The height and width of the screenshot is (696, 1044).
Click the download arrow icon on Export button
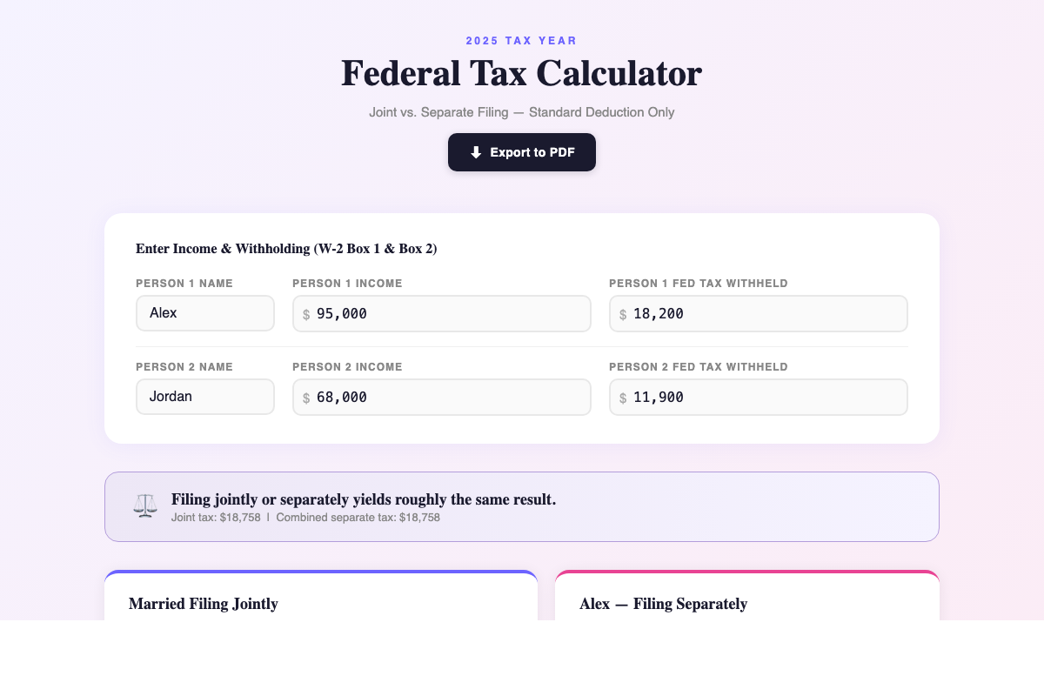pyautogui.click(x=474, y=152)
